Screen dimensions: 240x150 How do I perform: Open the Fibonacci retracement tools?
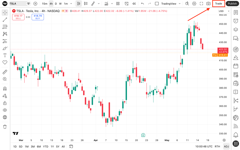[x=5, y=27]
